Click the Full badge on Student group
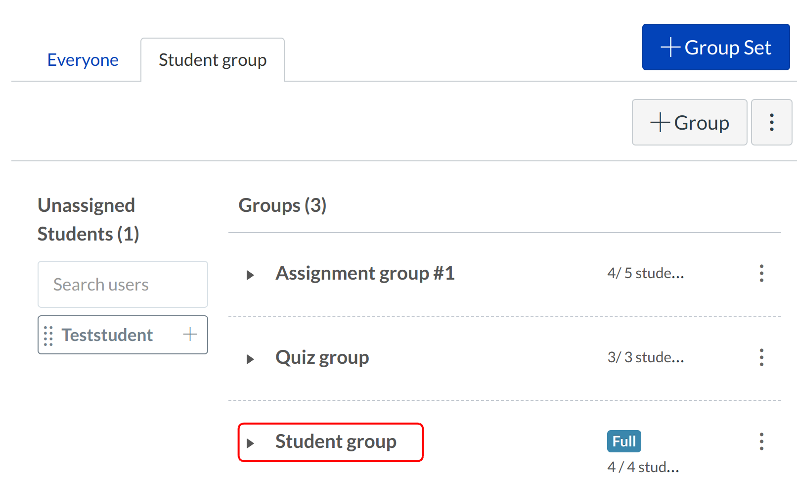Image resolution: width=797 pixels, height=487 pixels. [x=624, y=441]
